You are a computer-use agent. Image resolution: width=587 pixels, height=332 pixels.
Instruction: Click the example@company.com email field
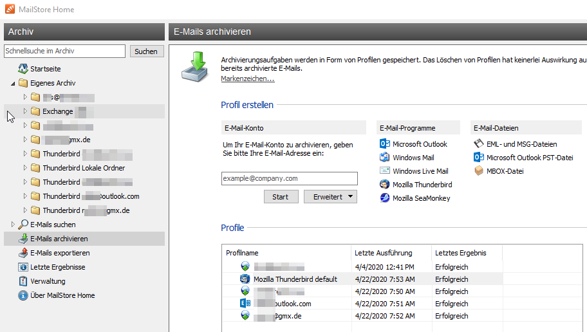pos(290,178)
